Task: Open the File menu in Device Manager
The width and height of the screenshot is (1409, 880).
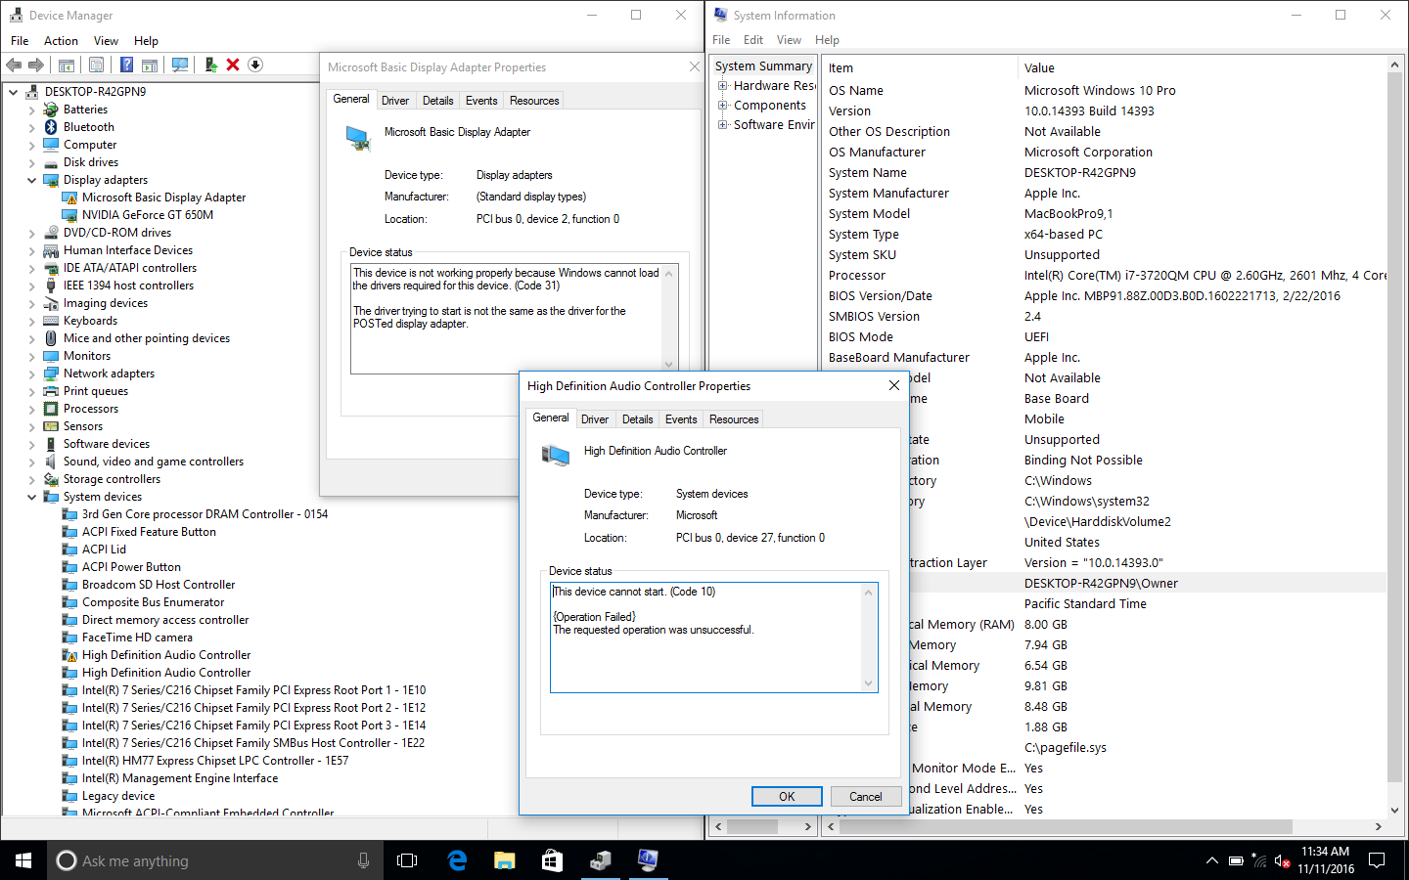Action: [20, 41]
